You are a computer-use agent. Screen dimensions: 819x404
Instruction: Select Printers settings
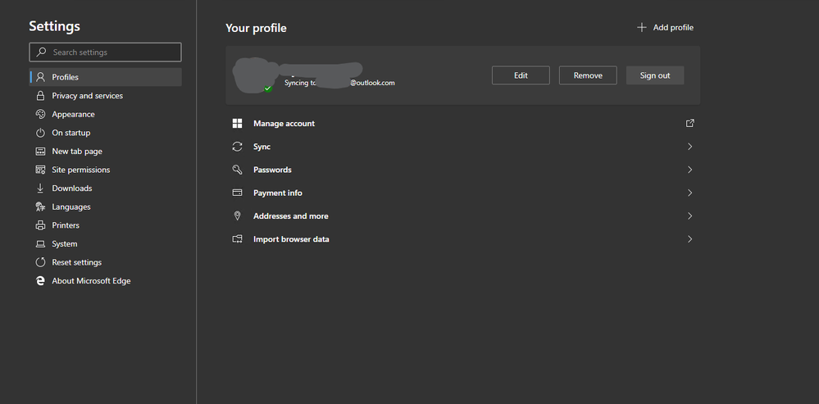click(106, 225)
